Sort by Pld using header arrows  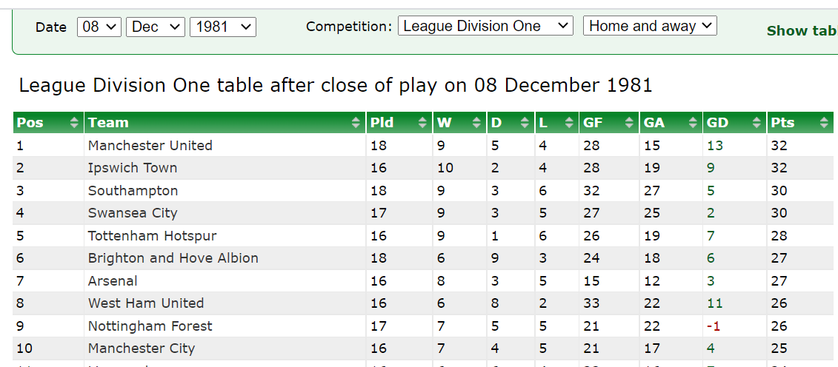423,123
